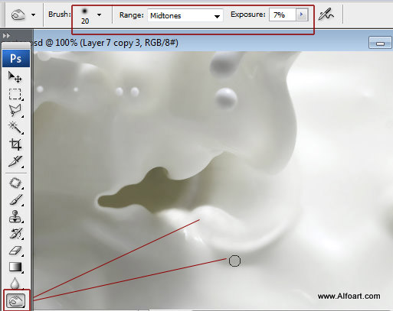This screenshot has height=311, width=393.
Task: Select the Magic Wand tool
Action: pyautogui.click(x=15, y=128)
